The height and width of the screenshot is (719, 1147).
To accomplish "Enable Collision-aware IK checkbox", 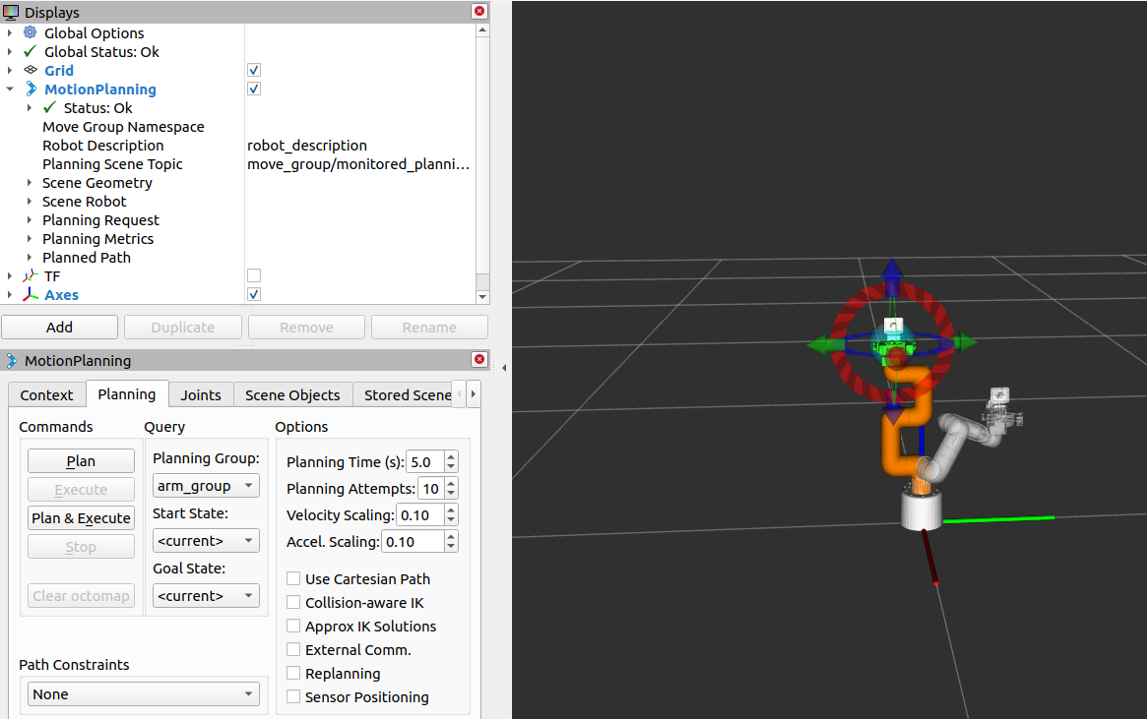I will tap(293, 602).
